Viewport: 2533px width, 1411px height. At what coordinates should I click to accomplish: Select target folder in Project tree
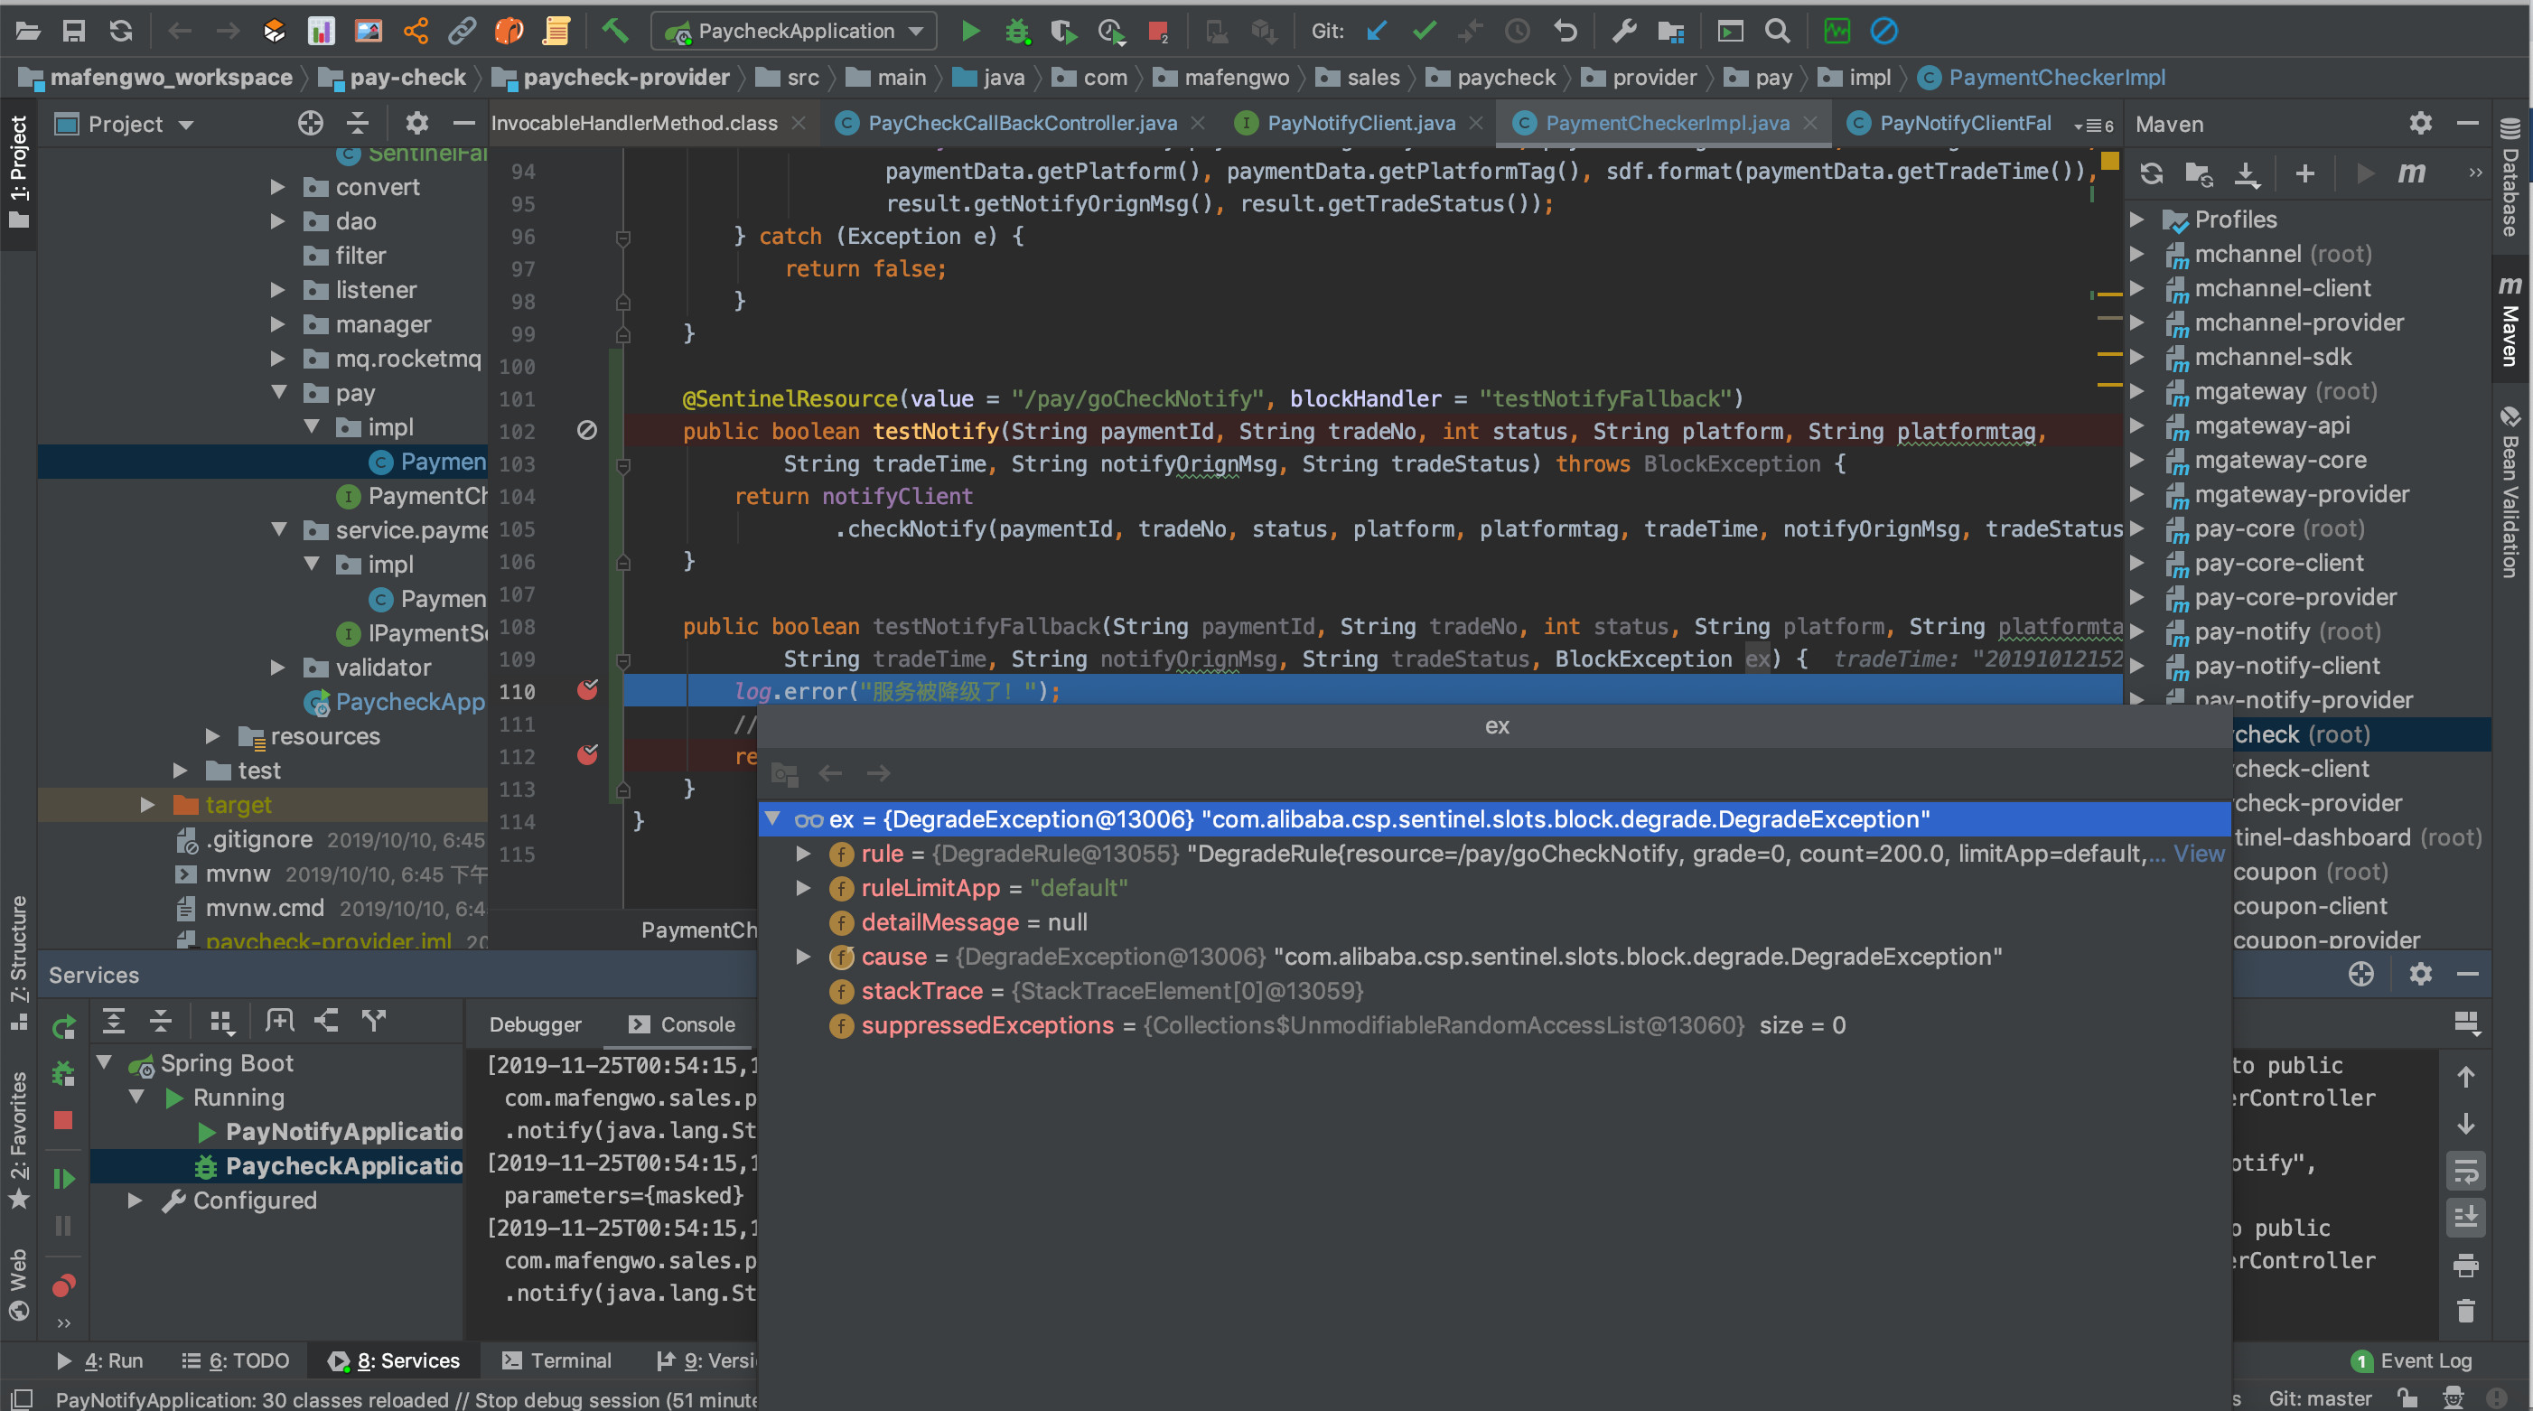pyautogui.click(x=238, y=804)
